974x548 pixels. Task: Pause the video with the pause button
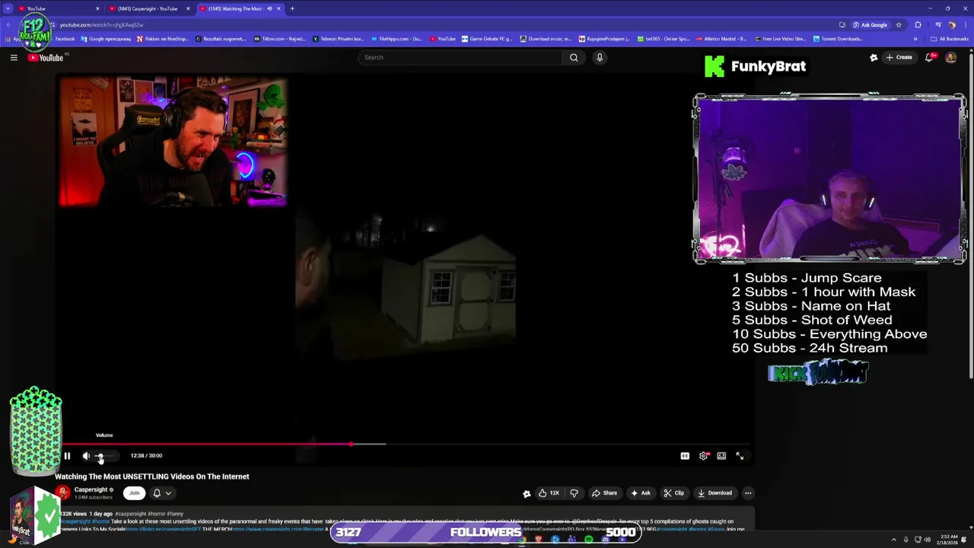[67, 456]
